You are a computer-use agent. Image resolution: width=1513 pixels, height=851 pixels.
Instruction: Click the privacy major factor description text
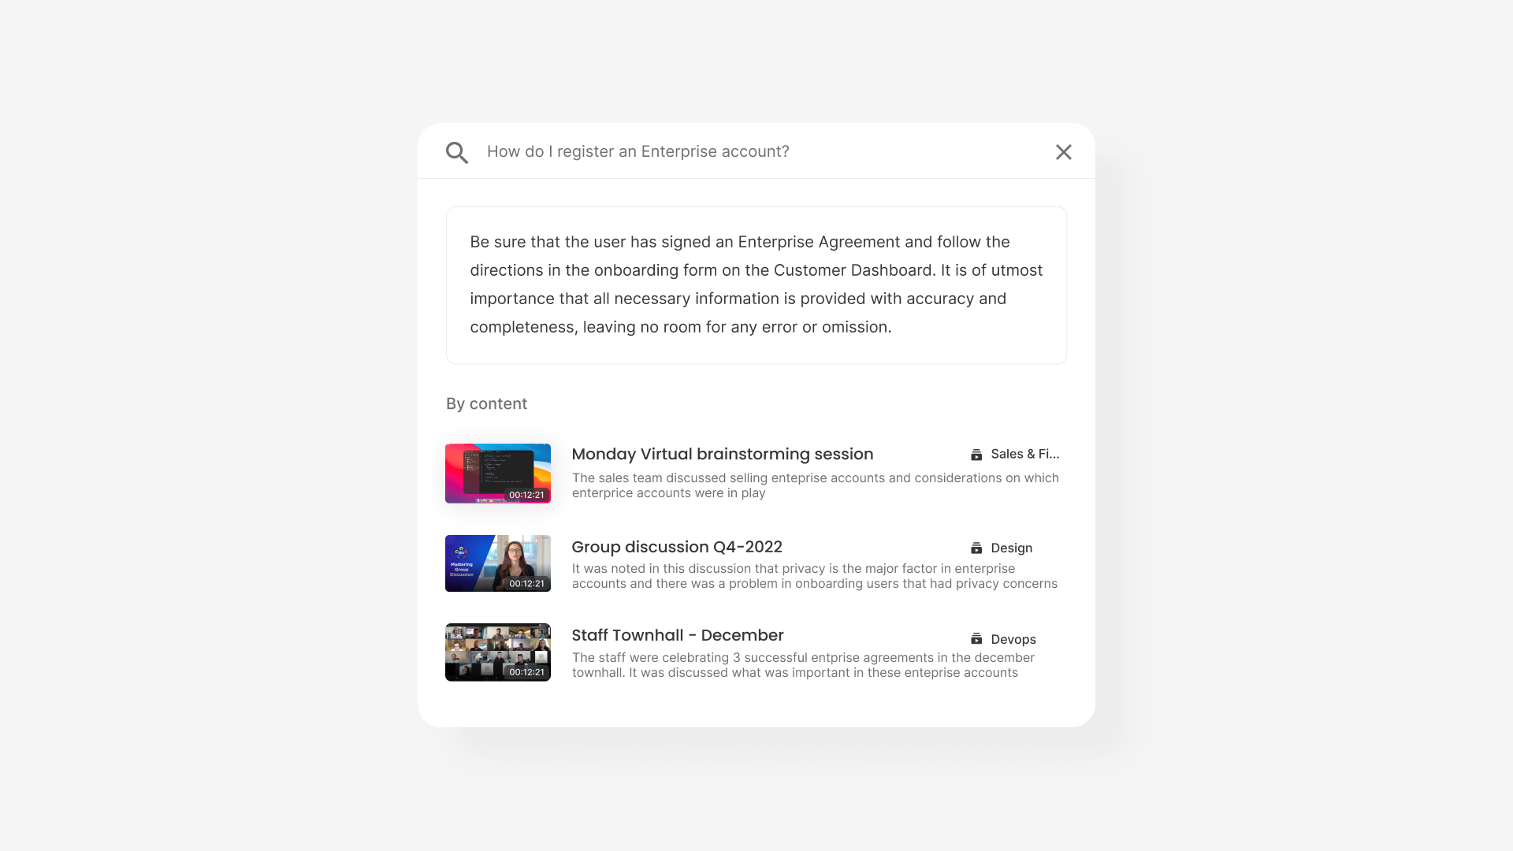click(x=815, y=576)
